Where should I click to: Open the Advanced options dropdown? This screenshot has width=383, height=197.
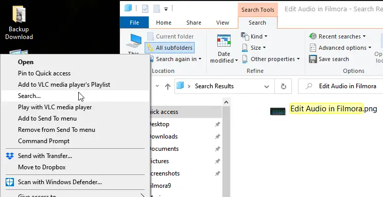pos(370,48)
